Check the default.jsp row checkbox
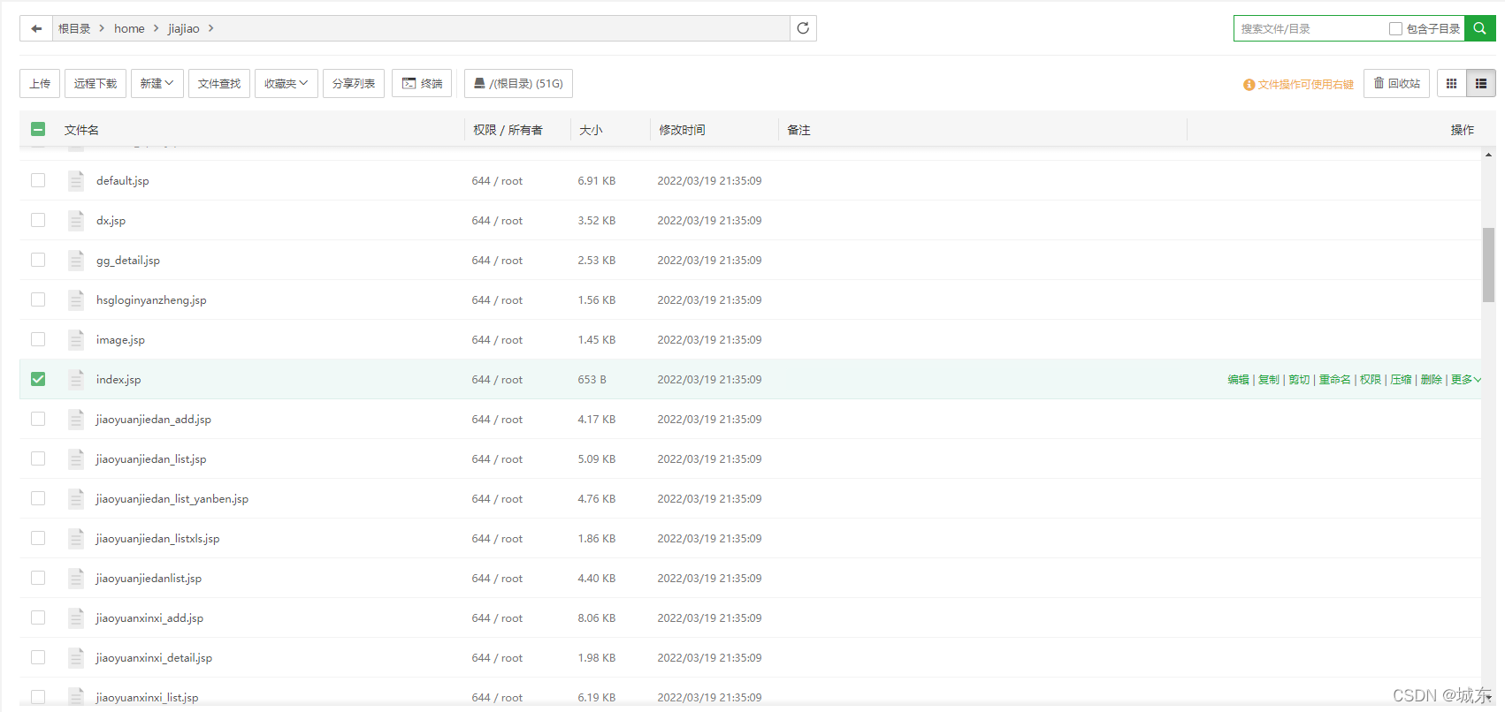The image size is (1505, 712). (38, 180)
